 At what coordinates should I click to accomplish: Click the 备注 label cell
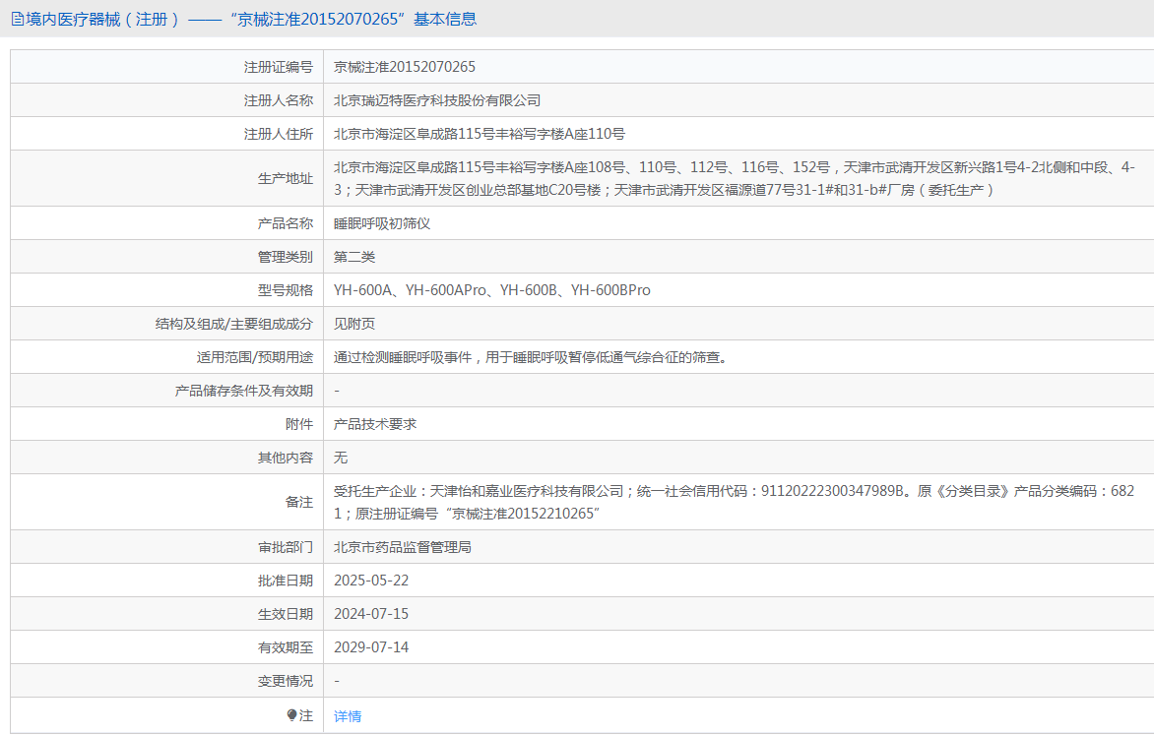167,503
